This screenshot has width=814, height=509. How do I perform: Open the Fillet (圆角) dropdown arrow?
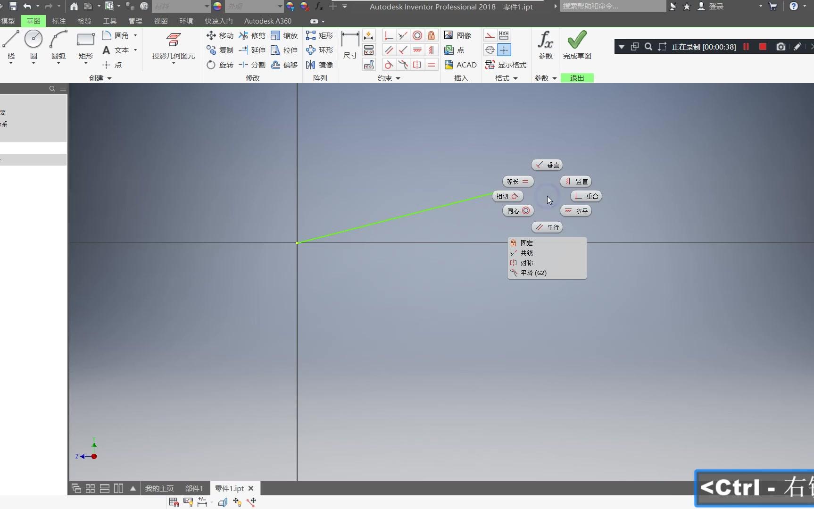pyautogui.click(x=135, y=35)
